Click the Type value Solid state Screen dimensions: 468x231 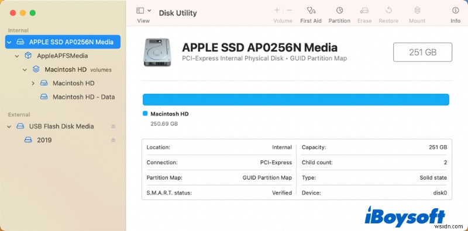coord(433,178)
